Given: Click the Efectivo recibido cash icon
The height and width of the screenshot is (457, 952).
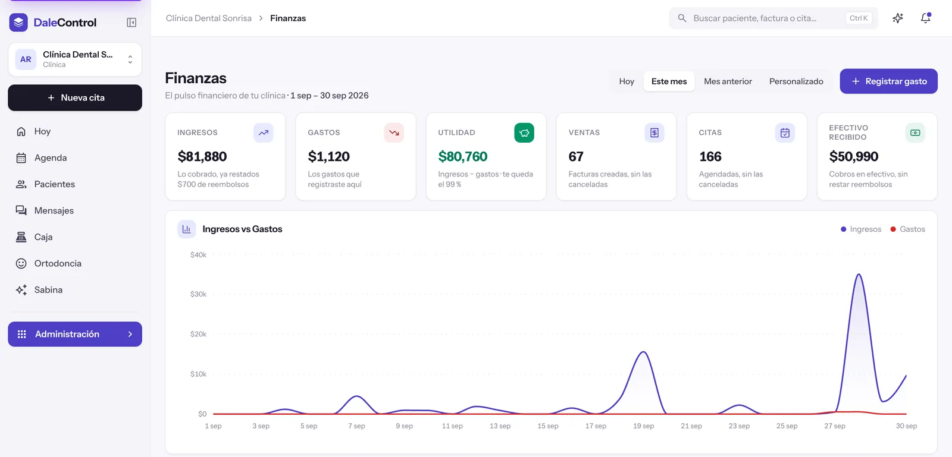Looking at the screenshot, I should (915, 133).
